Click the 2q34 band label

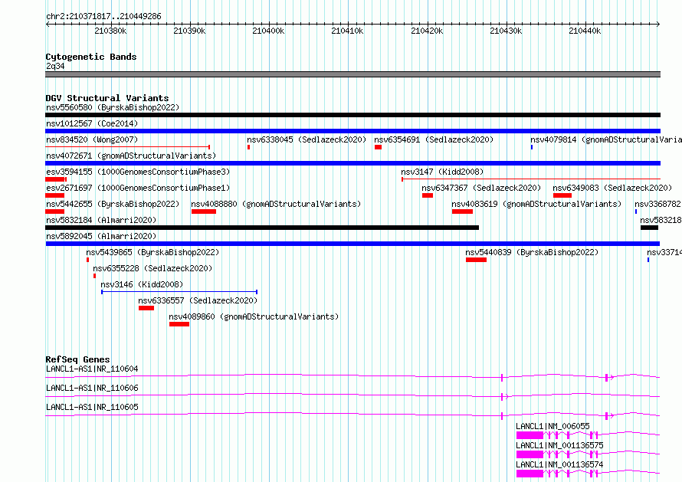pos(55,66)
